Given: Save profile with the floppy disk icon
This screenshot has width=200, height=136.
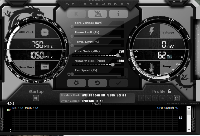Looking at the screenshot, I should click(177, 98).
